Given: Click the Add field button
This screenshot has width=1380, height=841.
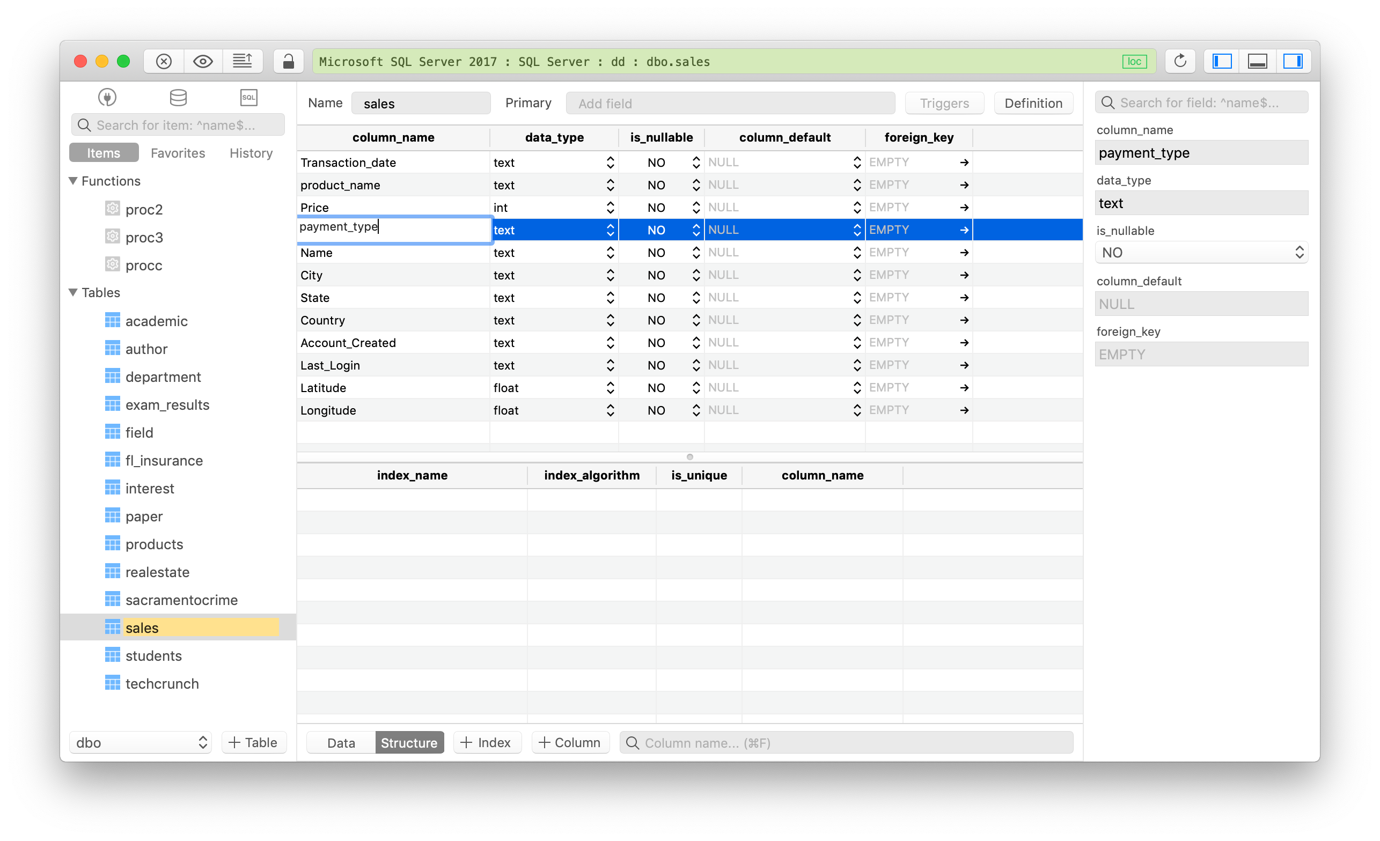Looking at the screenshot, I should [605, 104].
